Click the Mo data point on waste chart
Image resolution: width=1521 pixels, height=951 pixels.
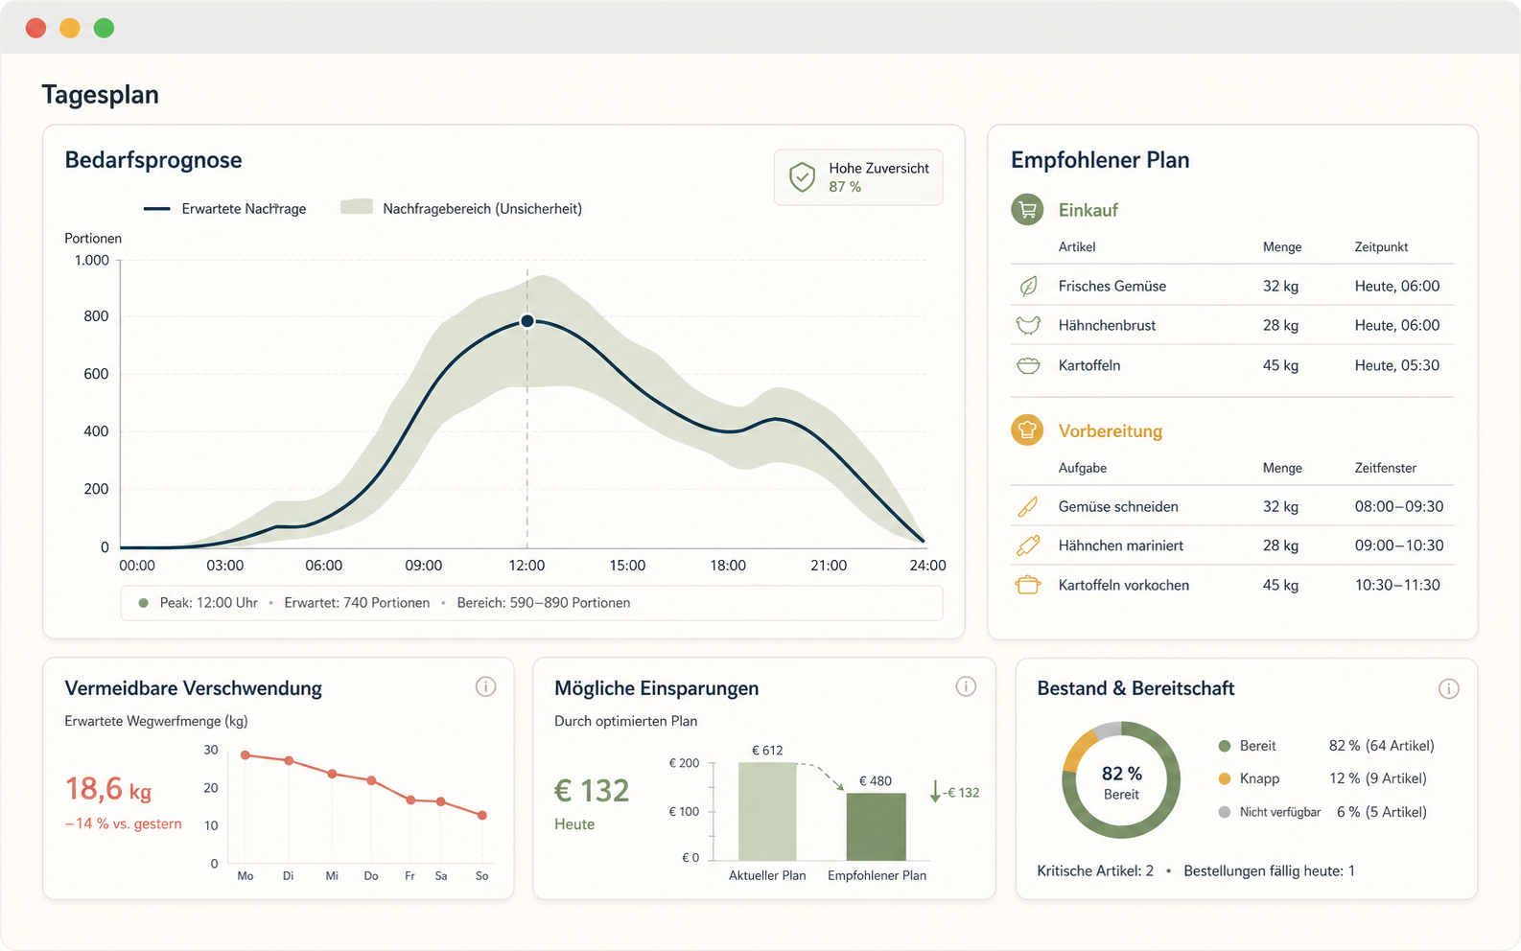(246, 755)
